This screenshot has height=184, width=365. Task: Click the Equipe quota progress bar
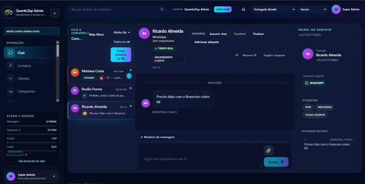pos(32,142)
